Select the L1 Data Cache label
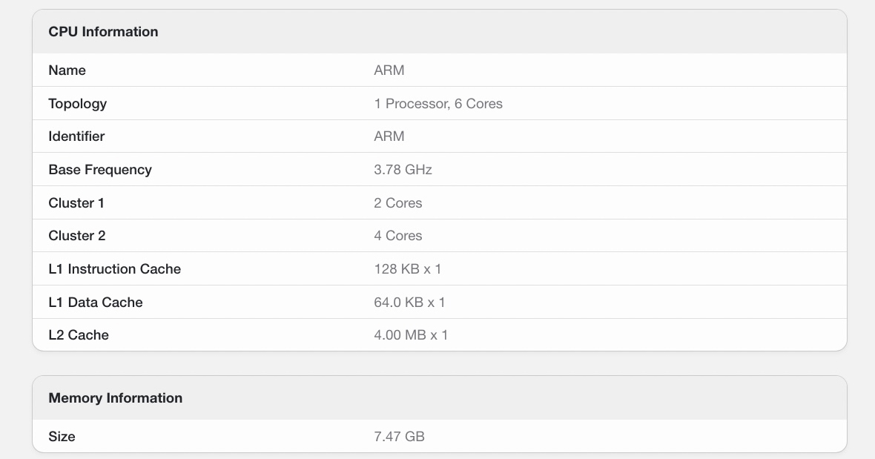 click(x=96, y=303)
